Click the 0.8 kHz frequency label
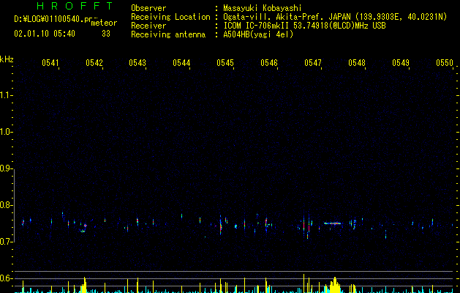The image size is (460, 293). coord(6,205)
